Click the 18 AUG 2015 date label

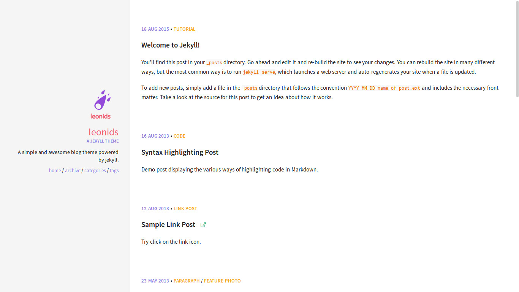point(155,29)
